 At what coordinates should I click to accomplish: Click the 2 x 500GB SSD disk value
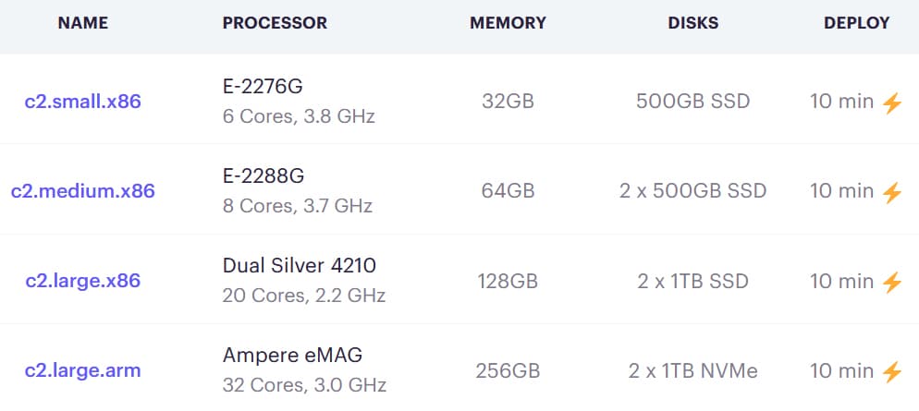coord(692,191)
